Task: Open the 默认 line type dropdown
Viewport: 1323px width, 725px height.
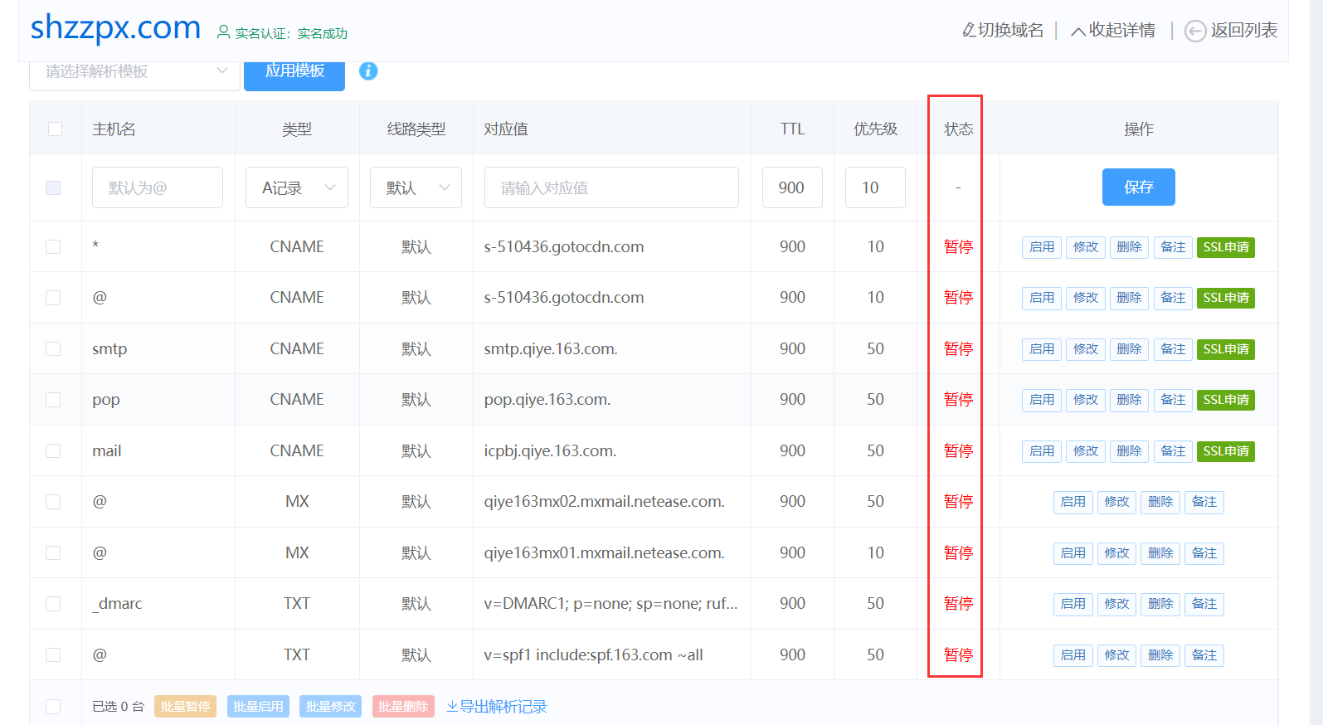Action: coord(416,187)
